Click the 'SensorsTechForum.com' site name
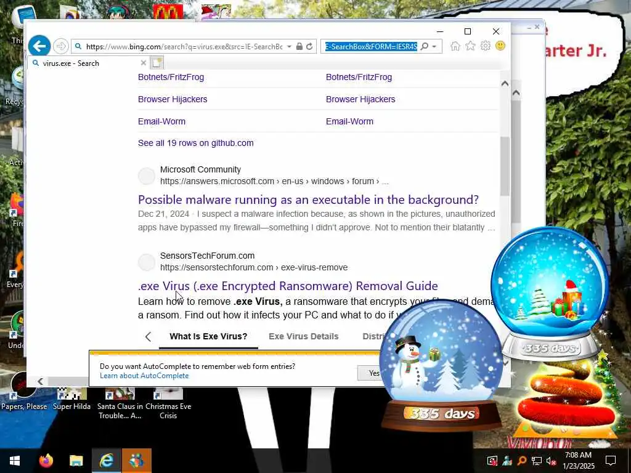The width and height of the screenshot is (631, 473). [207, 256]
